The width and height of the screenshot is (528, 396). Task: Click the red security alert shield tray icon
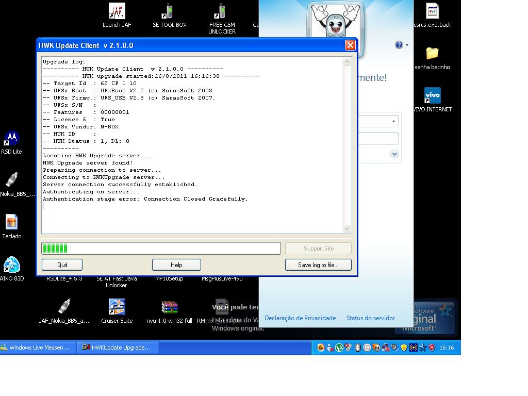432,348
